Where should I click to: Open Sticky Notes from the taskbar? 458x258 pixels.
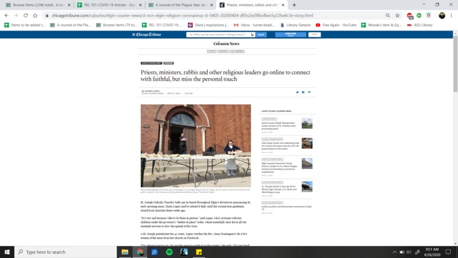click(x=199, y=252)
